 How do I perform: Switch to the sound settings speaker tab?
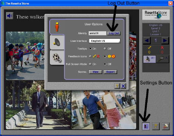coord(57,42)
